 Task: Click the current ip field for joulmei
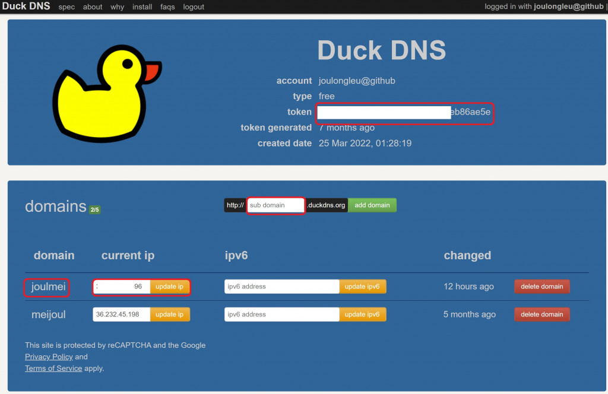click(x=121, y=287)
